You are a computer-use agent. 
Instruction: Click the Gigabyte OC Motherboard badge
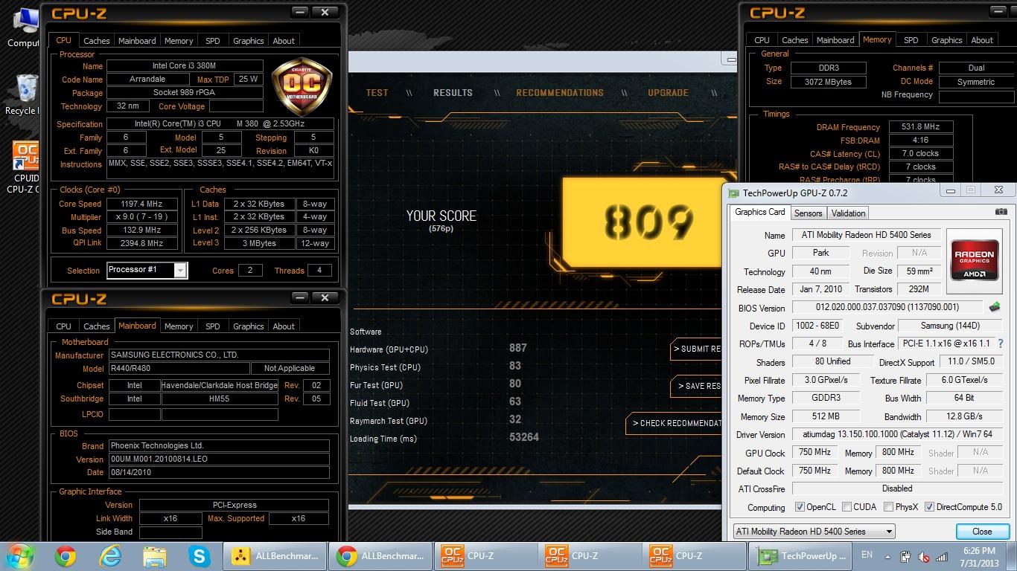[302, 87]
